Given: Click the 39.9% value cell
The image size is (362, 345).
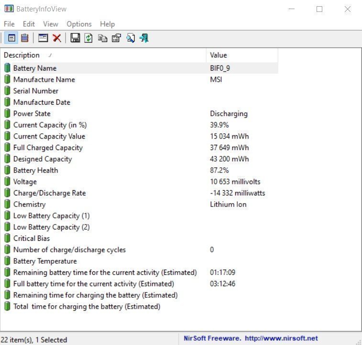Looking at the screenshot, I should (219, 125).
